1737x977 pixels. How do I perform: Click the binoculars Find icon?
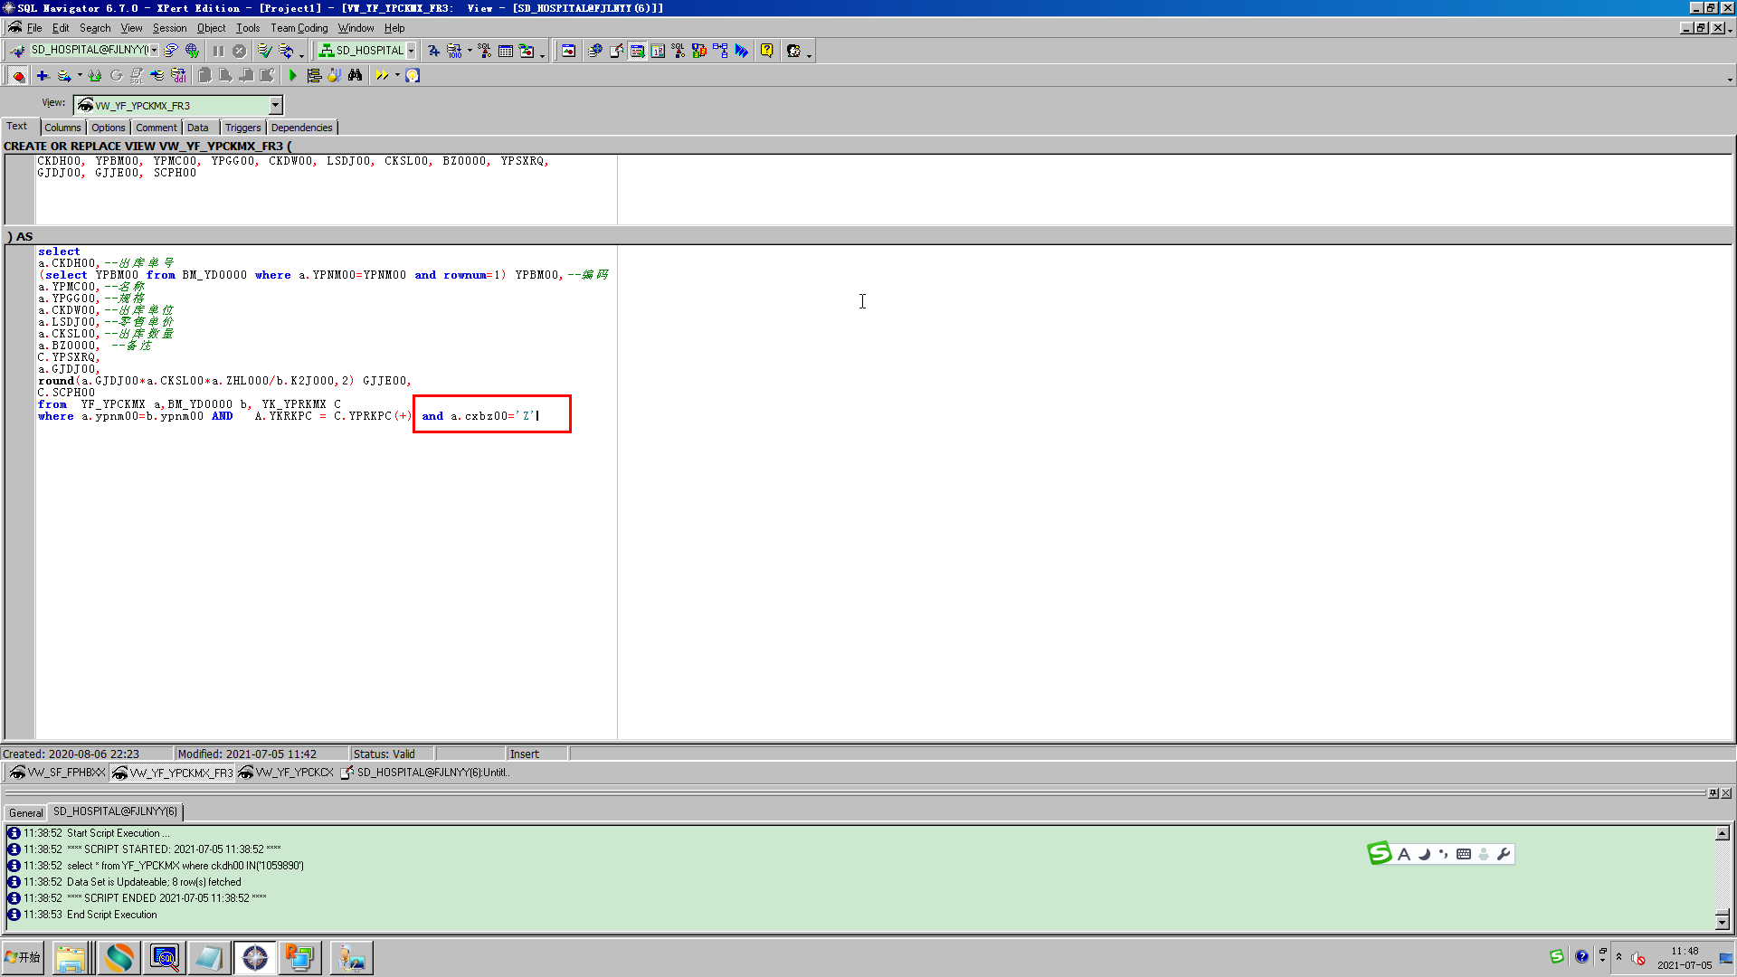click(355, 76)
